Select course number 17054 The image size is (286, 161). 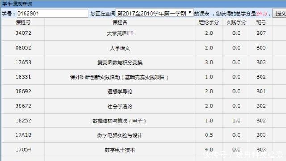click(x=23, y=150)
